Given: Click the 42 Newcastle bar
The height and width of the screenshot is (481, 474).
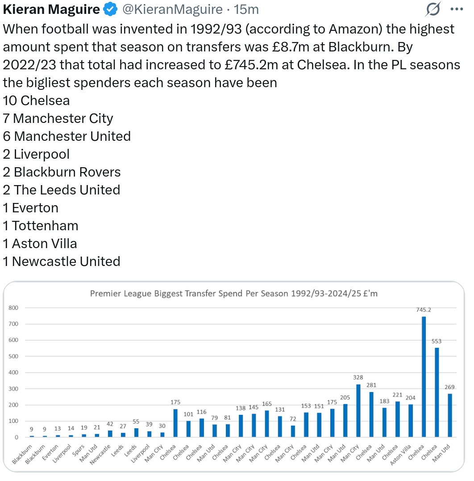Looking at the screenshot, I should coord(110,434).
